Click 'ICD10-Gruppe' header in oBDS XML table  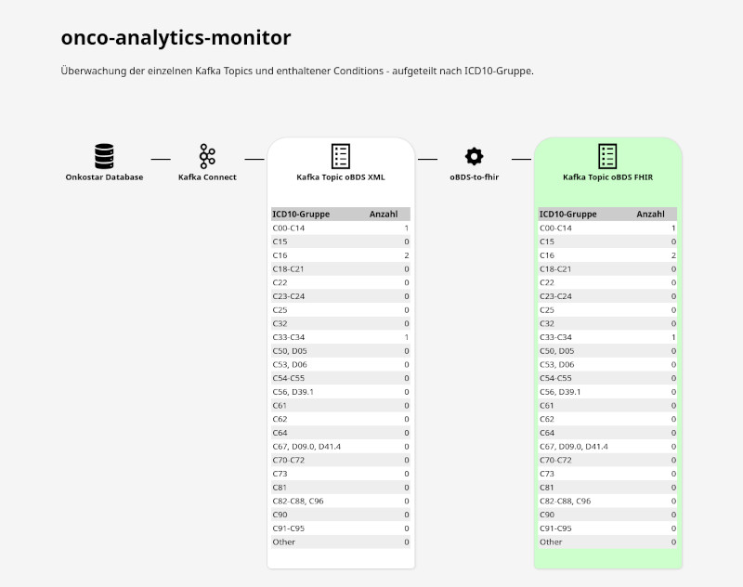[x=301, y=215]
